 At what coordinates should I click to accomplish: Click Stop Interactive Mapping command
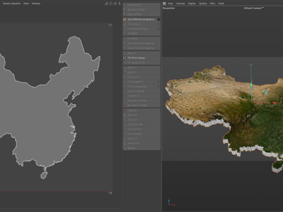[x=141, y=48]
